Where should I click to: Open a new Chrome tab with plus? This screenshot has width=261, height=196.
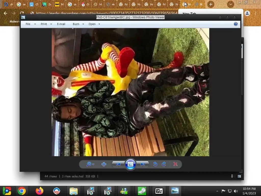(211, 4)
